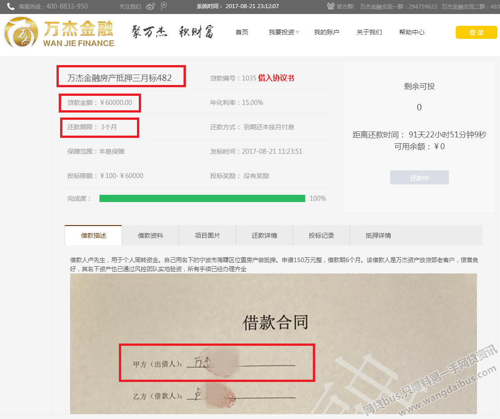Click the 借款合同 contract image

click(x=273, y=344)
